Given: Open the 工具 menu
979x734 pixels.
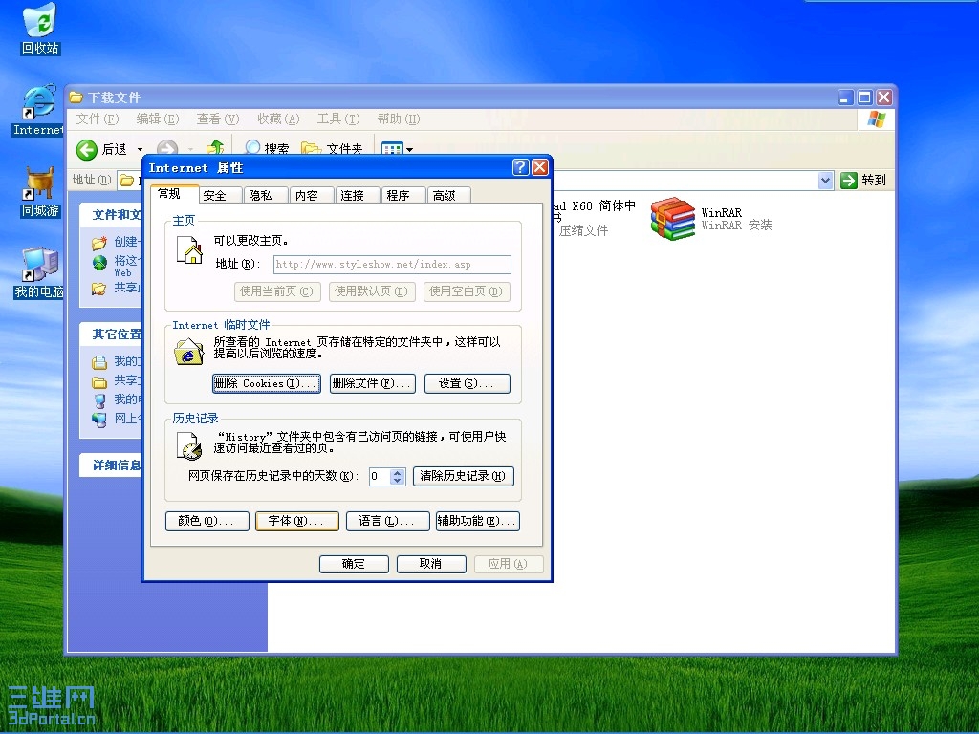Looking at the screenshot, I should [337, 119].
